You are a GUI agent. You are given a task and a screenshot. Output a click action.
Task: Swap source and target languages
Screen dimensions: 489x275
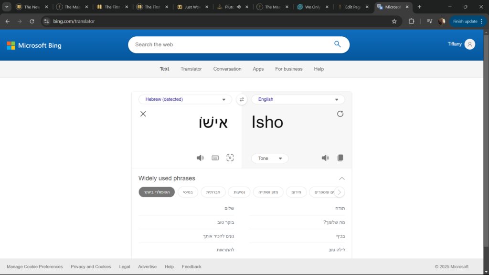(x=242, y=99)
